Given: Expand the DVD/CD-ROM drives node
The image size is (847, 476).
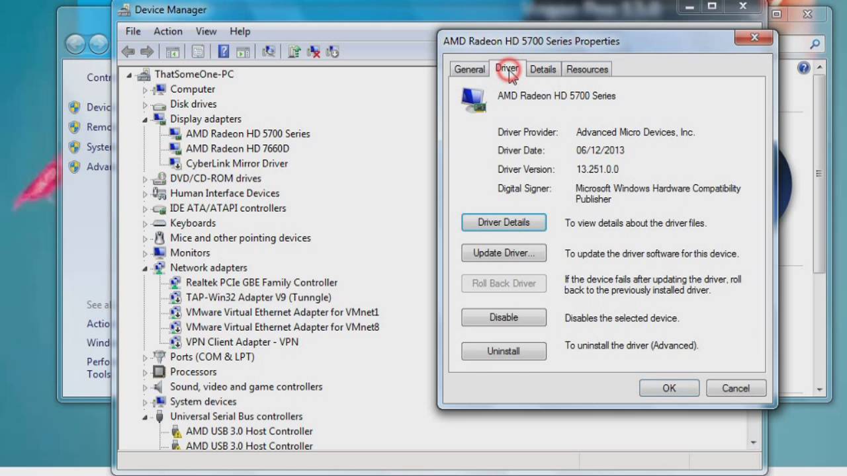Looking at the screenshot, I should coord(145,178).
